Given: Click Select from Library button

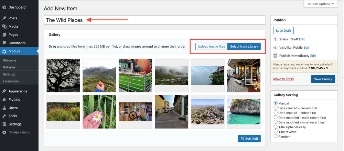Looking at the screenshot, I should (244, 47).
